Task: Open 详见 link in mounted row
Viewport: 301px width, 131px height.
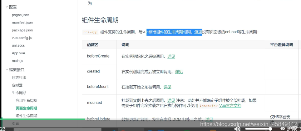Action: [x=171, y=101]
